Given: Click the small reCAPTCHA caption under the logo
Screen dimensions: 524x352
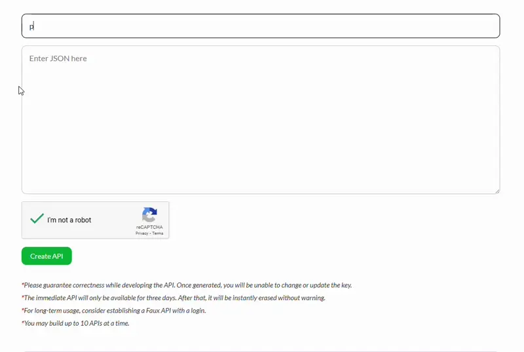Looking at the screenshot, I should coord(149,227).
